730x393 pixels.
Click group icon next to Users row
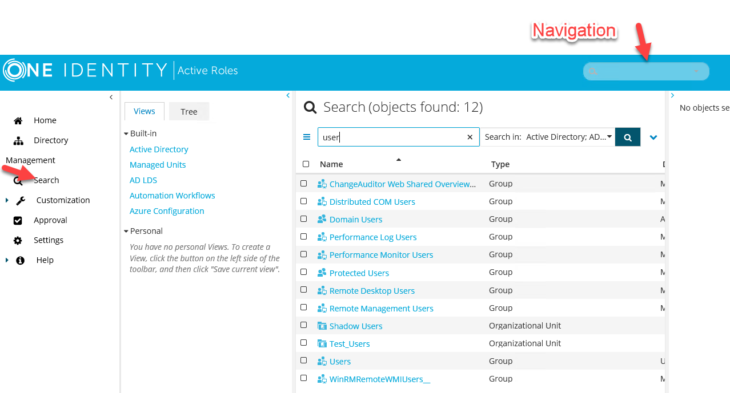tap(322, 362)
